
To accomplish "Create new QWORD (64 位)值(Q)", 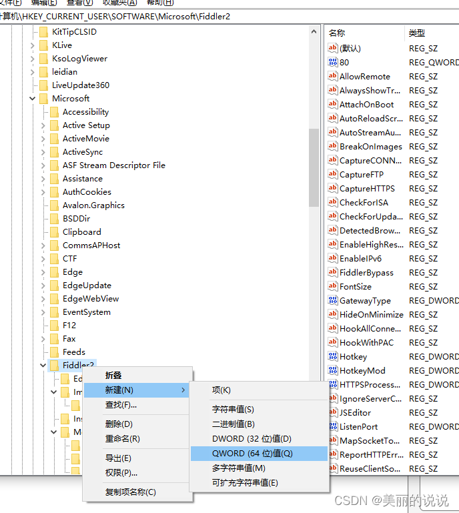I will (x=259, y=454).
